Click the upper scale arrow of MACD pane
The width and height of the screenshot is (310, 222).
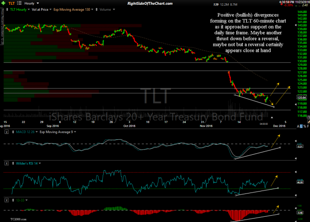296,141
